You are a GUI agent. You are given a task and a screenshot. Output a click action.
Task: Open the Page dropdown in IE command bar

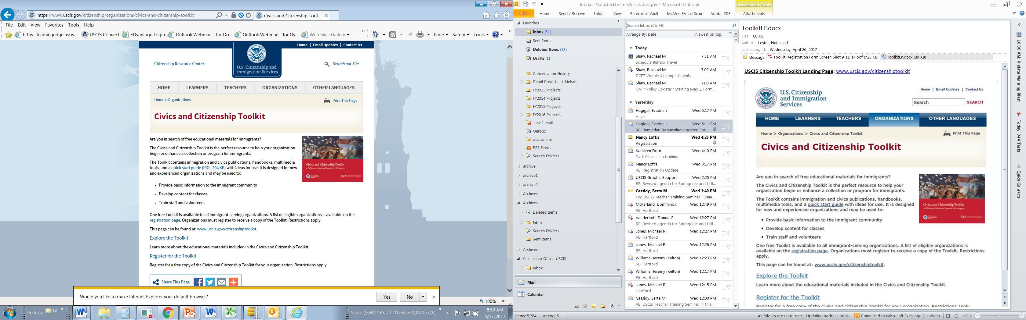pyautogui.click(x=441, y=34)
